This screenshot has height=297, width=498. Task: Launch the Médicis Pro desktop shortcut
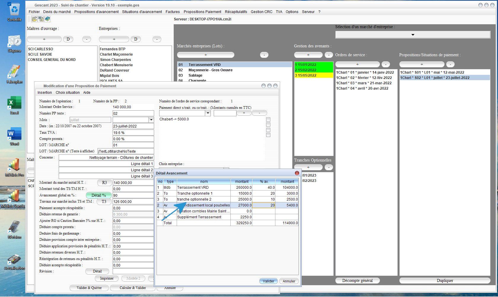(14, 167)
